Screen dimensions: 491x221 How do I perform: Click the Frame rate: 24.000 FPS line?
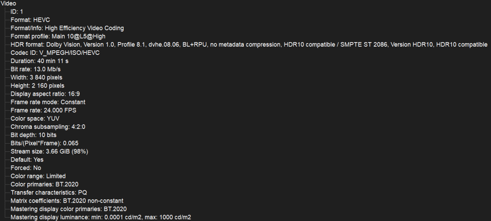(x=43, y=110)
